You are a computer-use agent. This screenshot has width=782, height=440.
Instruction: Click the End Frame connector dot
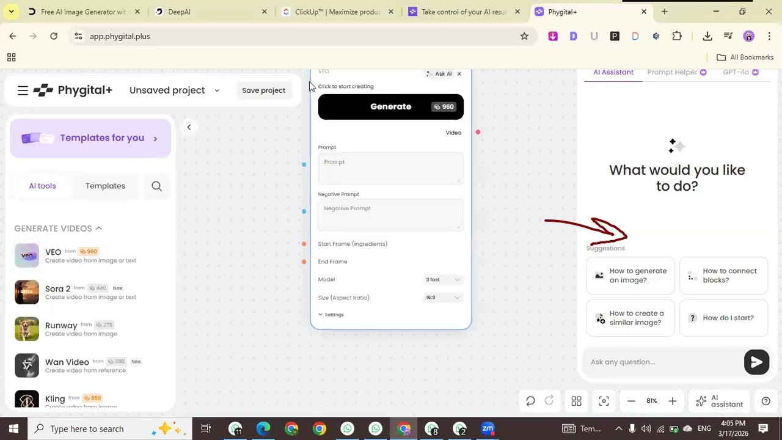tap(304, 262)
